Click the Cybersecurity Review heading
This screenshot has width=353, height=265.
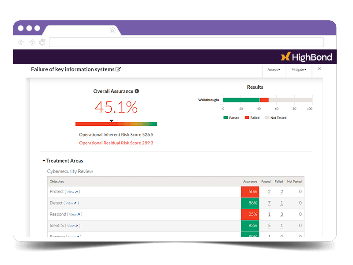[x=70, y=171]
